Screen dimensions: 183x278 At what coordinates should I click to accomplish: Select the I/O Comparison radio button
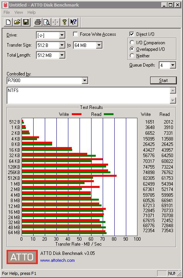click(x=132, y=43)
